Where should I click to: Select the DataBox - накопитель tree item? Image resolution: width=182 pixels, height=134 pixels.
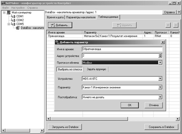[32, 28]
